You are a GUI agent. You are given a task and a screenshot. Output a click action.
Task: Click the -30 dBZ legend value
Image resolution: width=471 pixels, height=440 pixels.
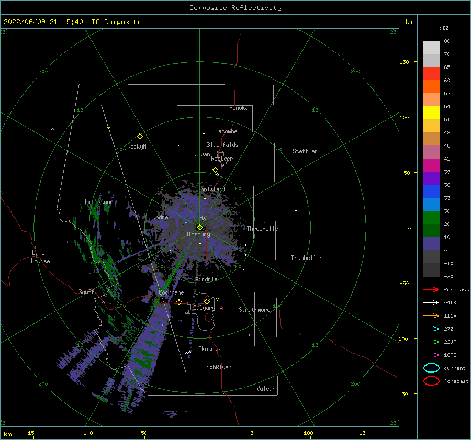[x=448, y=276]
